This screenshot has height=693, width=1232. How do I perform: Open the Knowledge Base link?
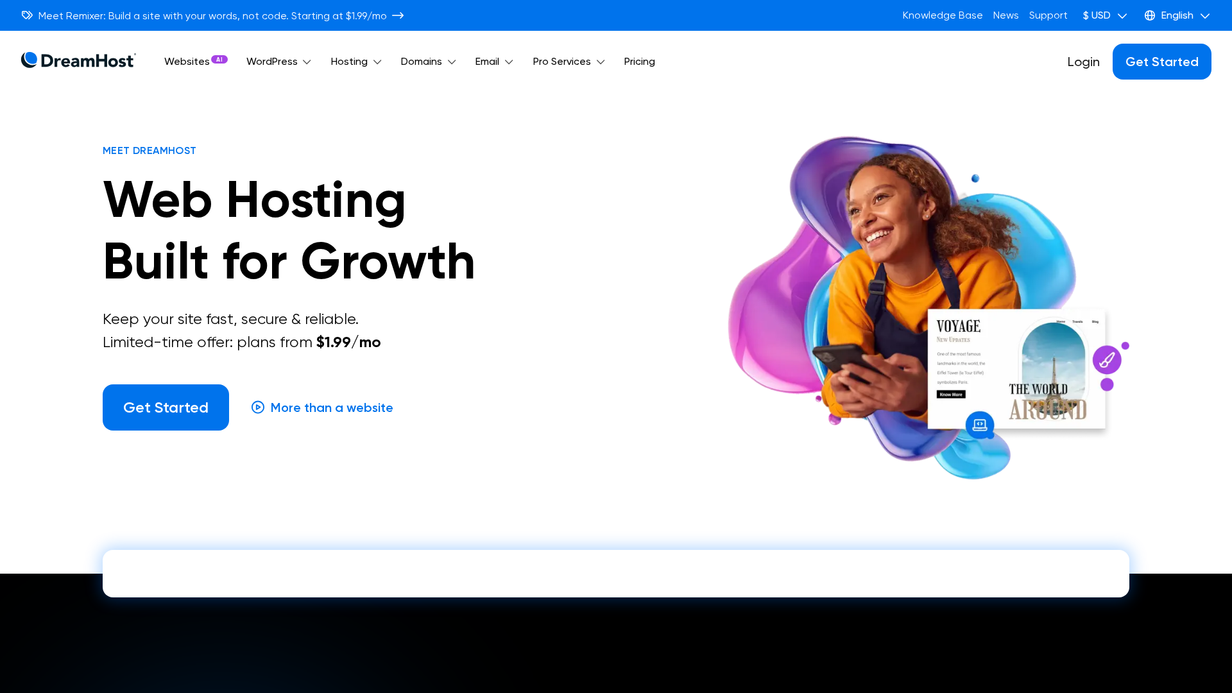942,15
